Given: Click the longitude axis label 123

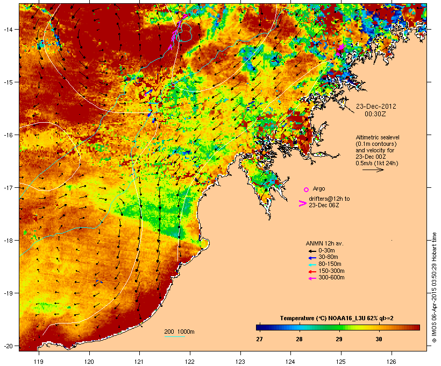Looking at the screenshot, I should [240, 362].
